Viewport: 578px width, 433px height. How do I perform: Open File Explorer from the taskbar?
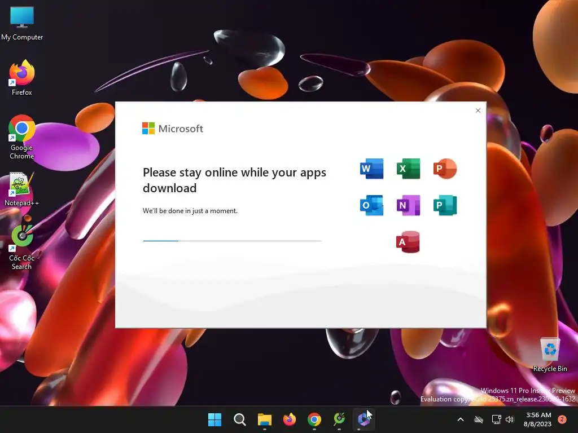265,419
